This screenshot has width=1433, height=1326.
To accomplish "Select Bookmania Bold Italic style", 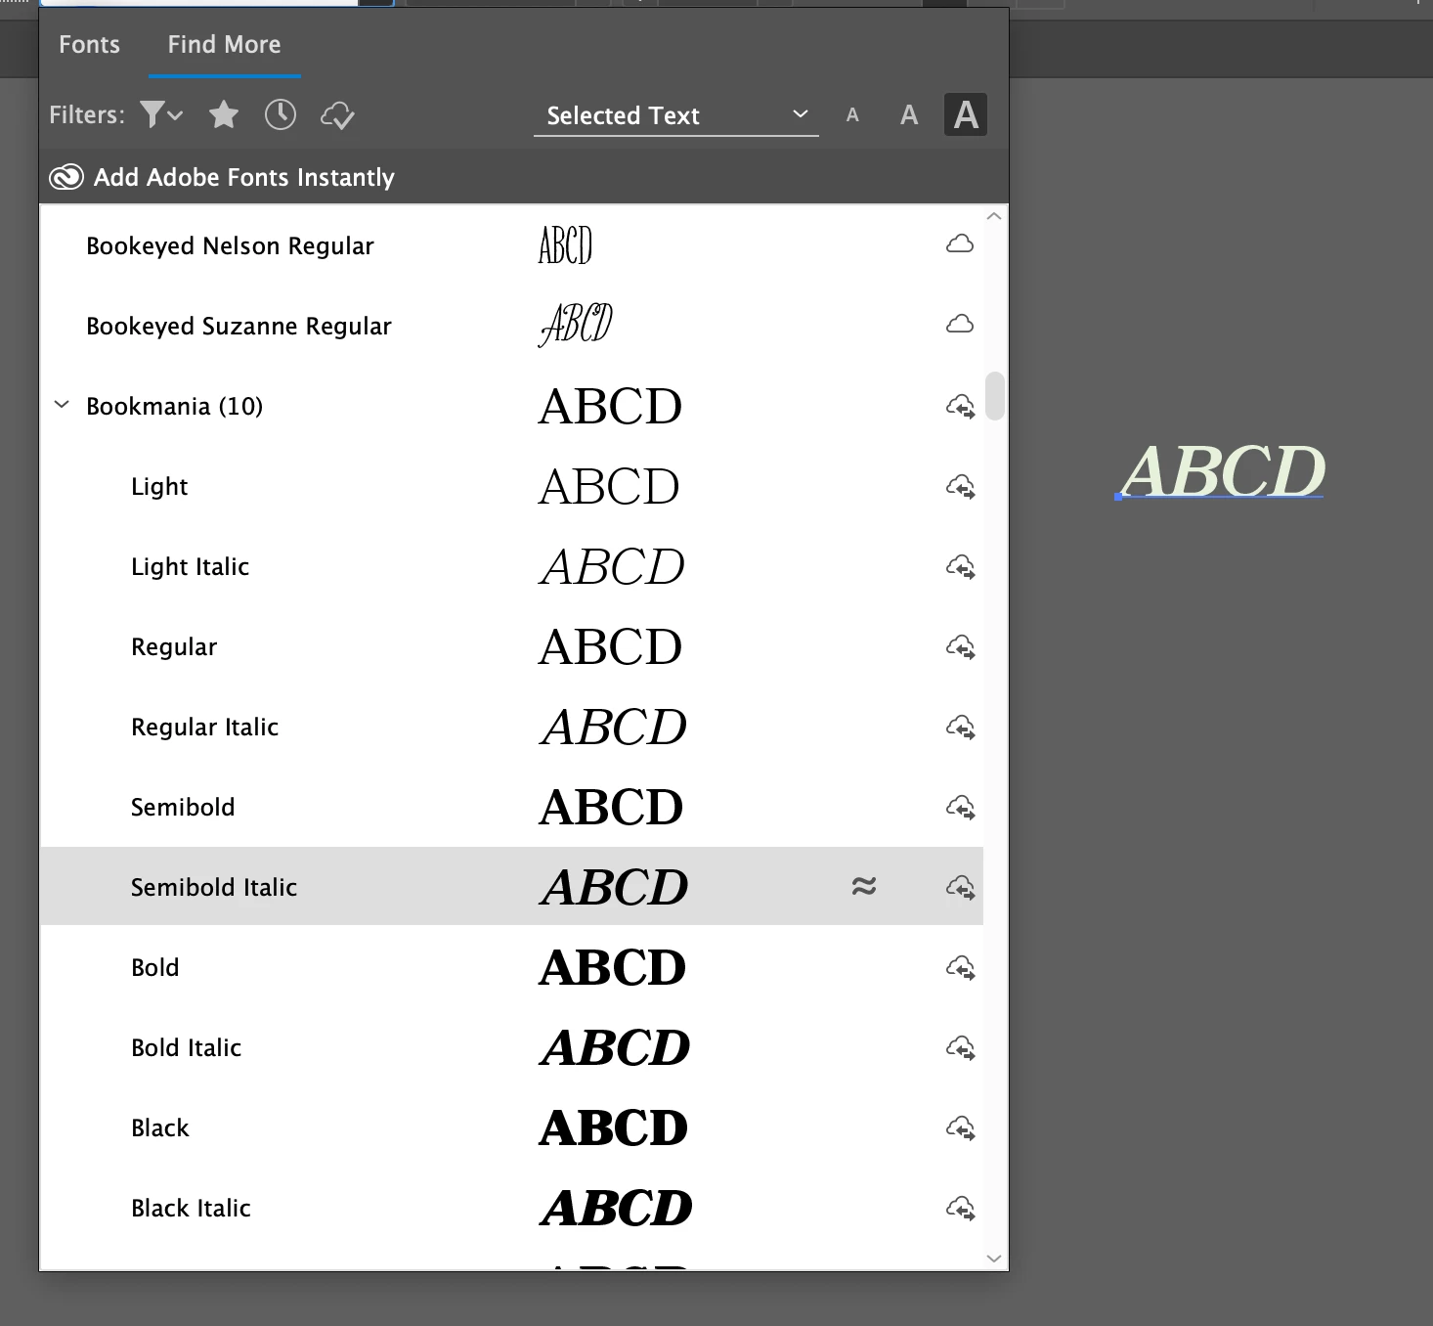I will [x=511, y=1047].
